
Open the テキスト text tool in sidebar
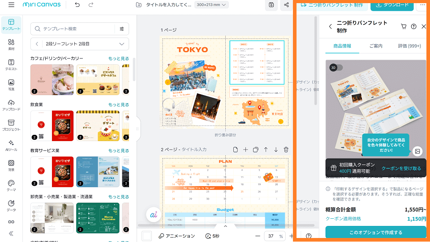point(11,64)
